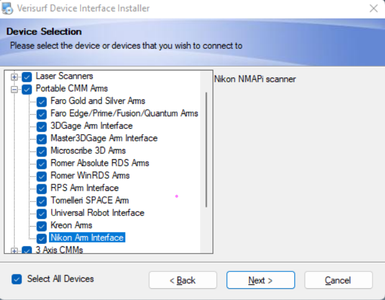
Task: Collapse the Portable CMM Arms node
Action: tap(14, 89)
